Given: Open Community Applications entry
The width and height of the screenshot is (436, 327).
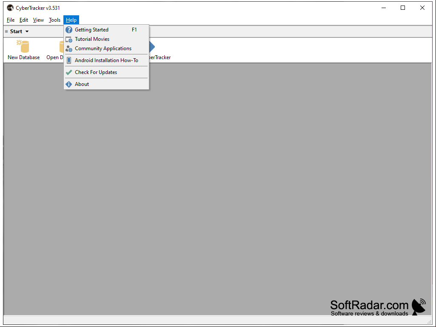Looking at the screenshot, I should (106, 48).
